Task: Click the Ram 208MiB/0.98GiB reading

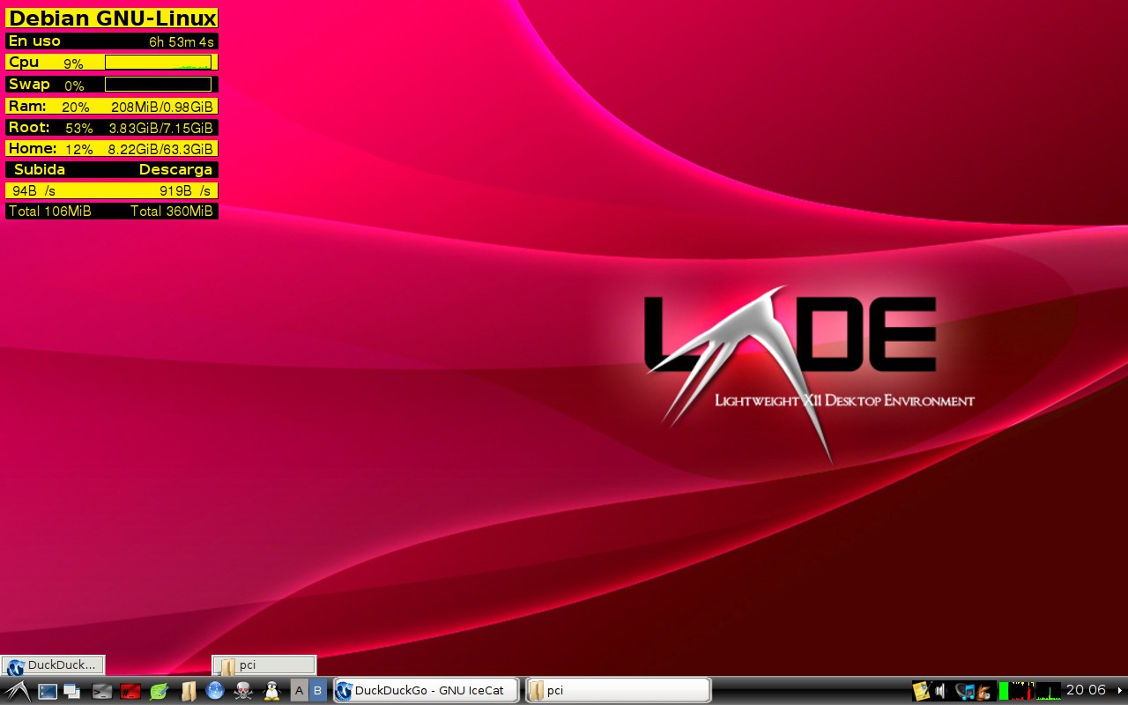Action: [162, 107]
